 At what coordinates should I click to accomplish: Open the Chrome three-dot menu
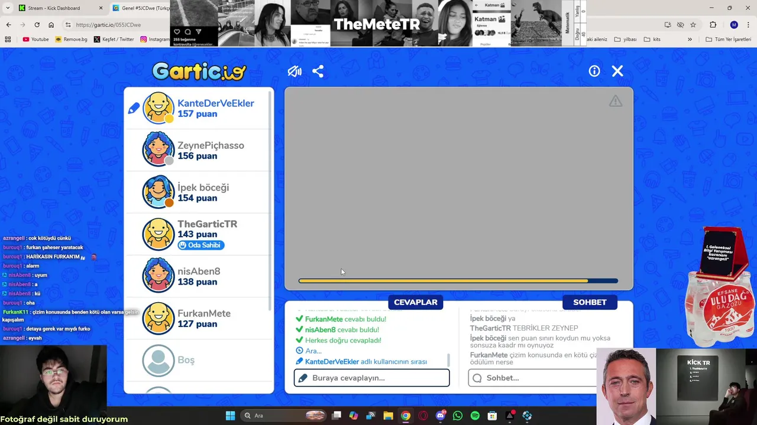(748, 25)
